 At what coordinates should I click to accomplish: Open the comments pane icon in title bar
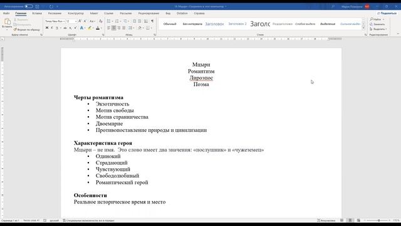(x=333, y=6)
